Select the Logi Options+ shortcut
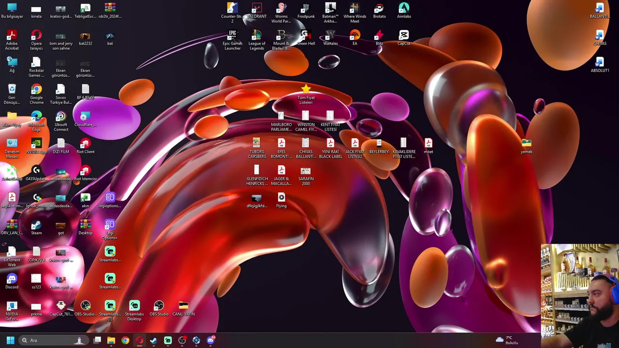619x348 pixels. [110, 230]
